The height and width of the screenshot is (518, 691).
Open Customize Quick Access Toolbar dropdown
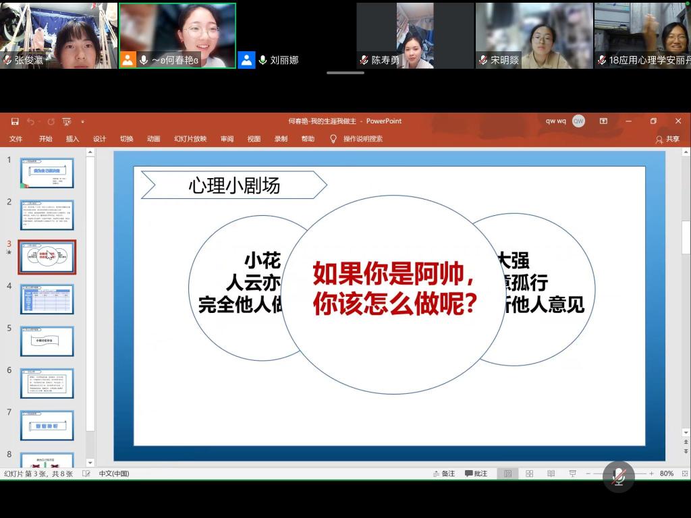82,121
